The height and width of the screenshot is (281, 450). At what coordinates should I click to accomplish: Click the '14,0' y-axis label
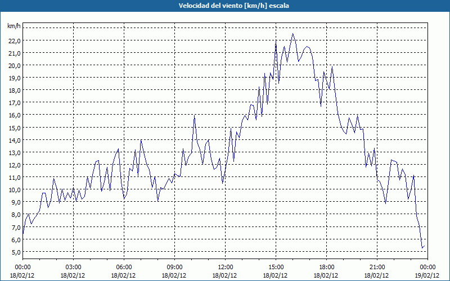tap(15, 140)
